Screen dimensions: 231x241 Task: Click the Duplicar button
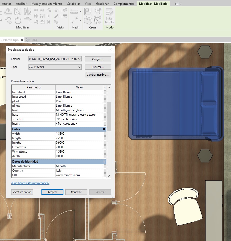tap(98, 67)
